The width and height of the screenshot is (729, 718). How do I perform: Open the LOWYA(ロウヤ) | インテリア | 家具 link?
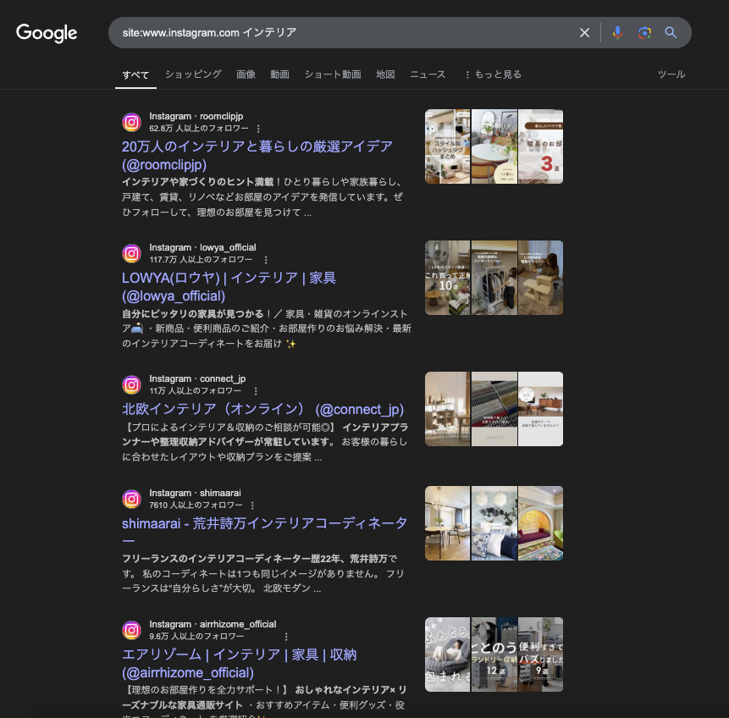[x=229, y=286]
